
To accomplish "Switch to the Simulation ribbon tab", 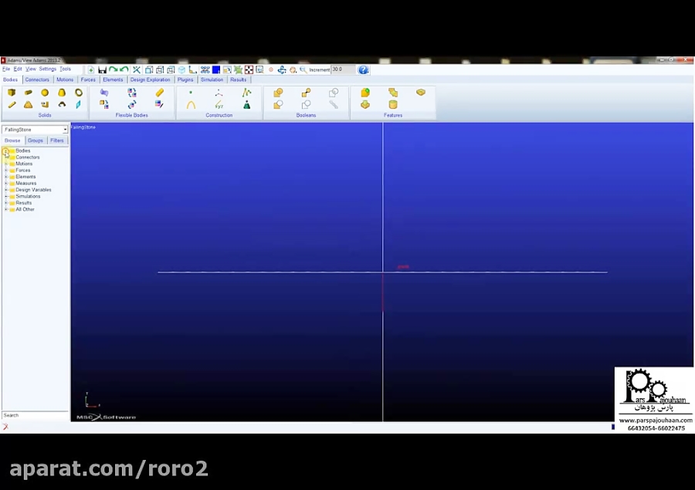I will [212, 79].
